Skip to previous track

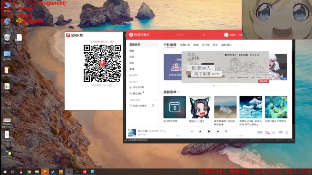click(200, 131)
